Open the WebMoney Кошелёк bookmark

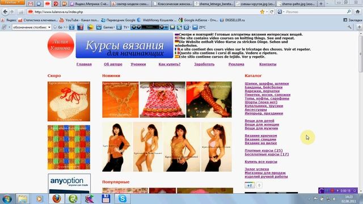[x=157, y=20]
